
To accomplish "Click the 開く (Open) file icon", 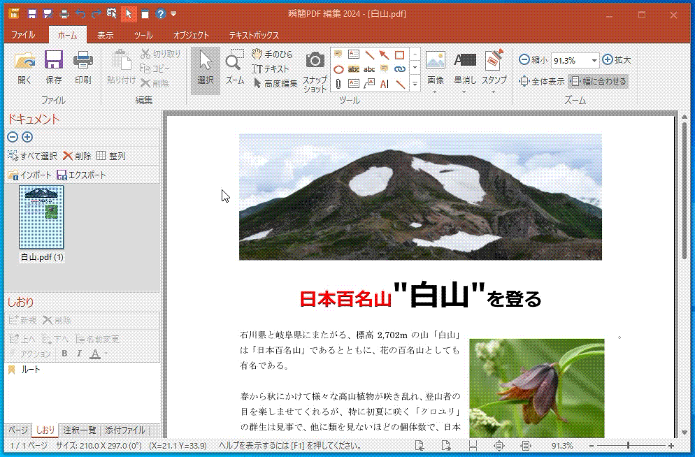I will pos(24,67).
